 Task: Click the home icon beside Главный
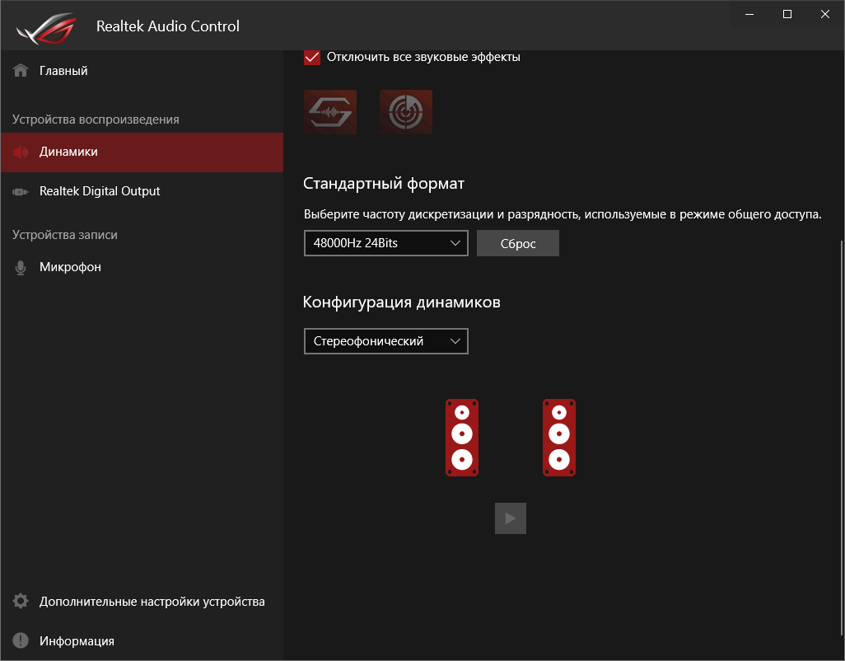click(x=21, y=70)
